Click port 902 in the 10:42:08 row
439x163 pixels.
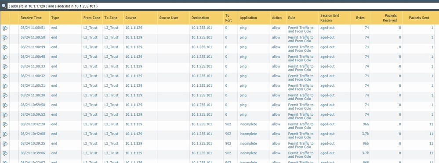(228, 134)
